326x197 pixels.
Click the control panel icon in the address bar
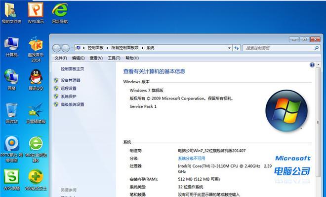tap(78, 48)
